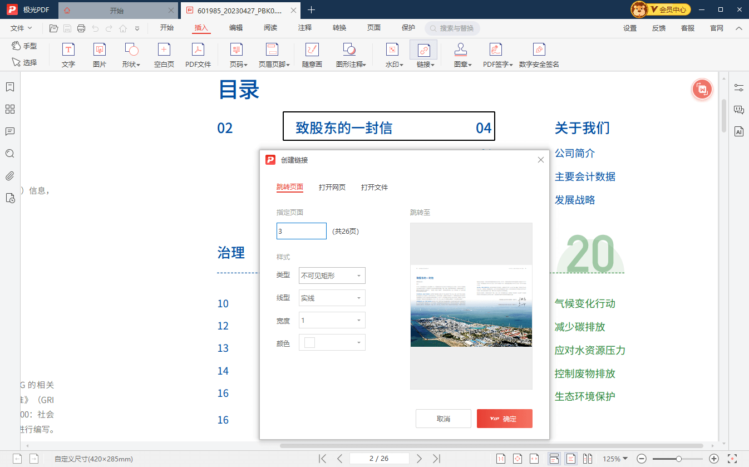Click the target page number field
Screen dimensions: 749x467
pos(301,231)
